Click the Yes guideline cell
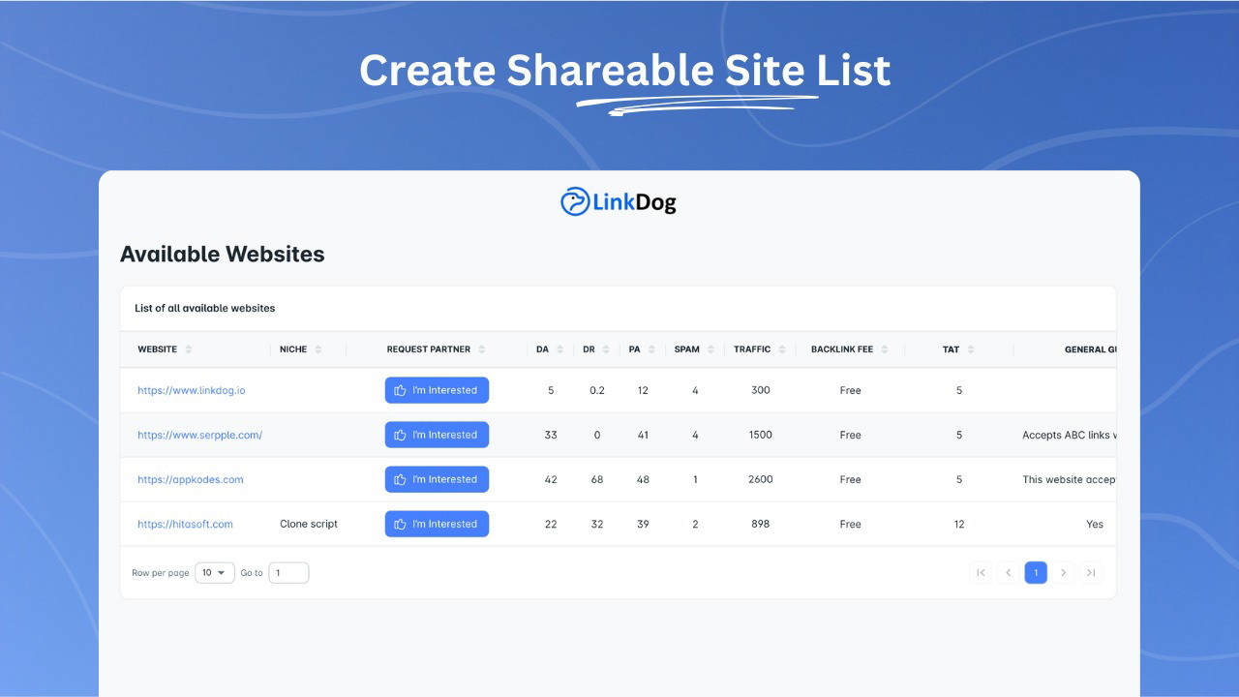Screen dimensions: 1239x697 [1095, 524]
